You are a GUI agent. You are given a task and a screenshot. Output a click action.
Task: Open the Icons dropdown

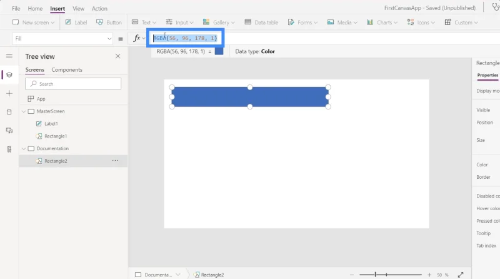(421, 23)
